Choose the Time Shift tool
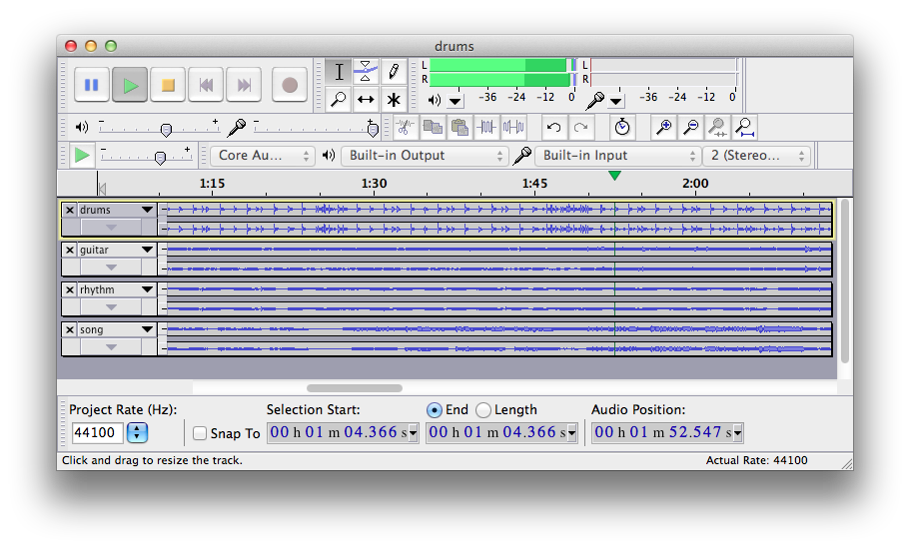Image resolution: width=910 pixels, height=549 pixels. [x=366, y=99]
